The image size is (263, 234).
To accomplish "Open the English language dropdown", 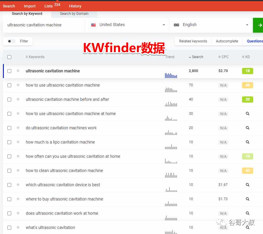I will point(211,25).
